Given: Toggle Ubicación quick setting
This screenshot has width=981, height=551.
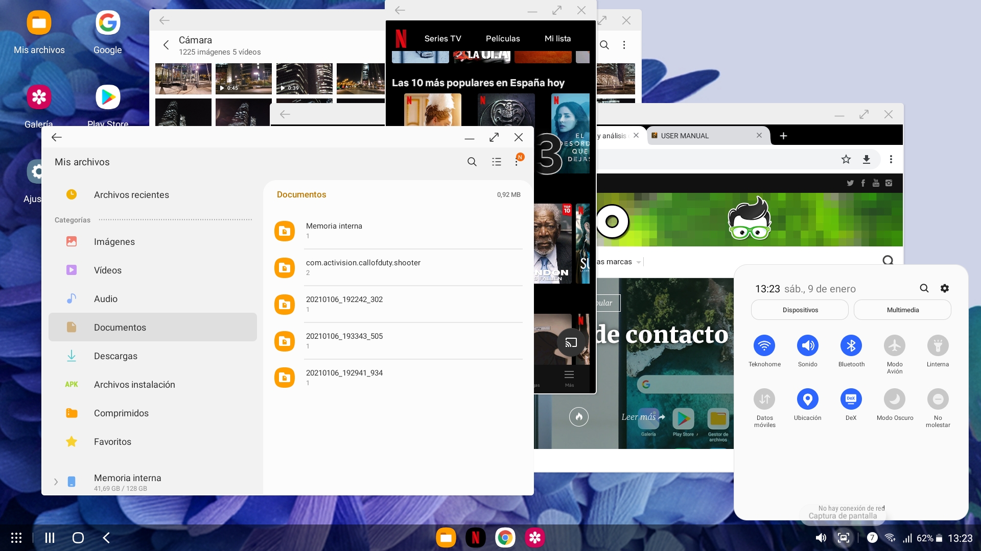Looking at the screenshot, I should click(808, 399).
